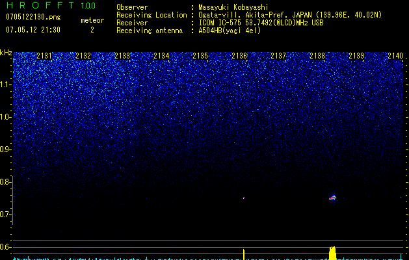Click the date stamp 07.05.12 21:30

tap(33, 30)
